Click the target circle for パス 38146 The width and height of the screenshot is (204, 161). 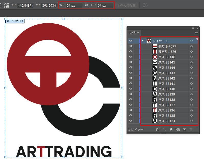click(x=192, y=57)
